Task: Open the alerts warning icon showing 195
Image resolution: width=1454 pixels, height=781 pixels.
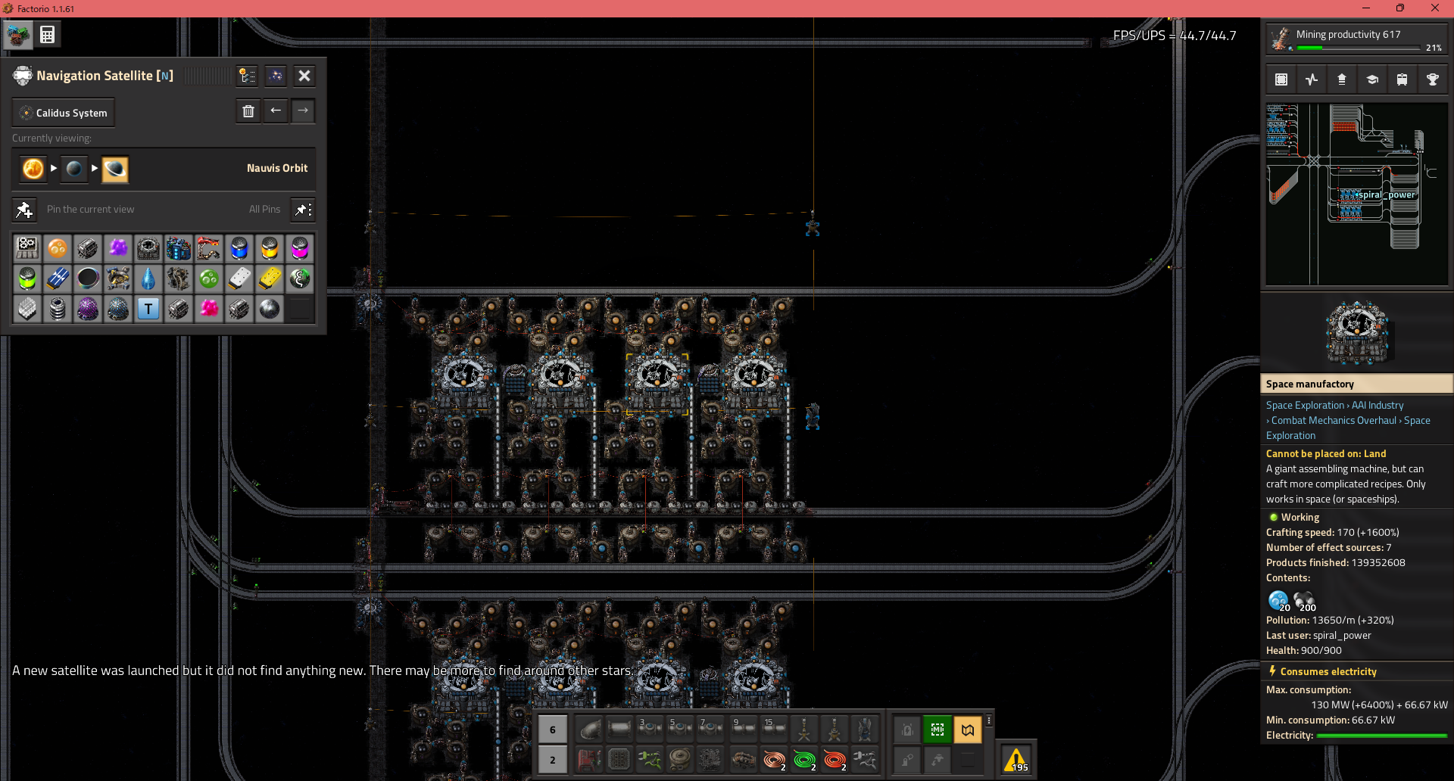Action: pyautogui.click(x=1016, y=759)
